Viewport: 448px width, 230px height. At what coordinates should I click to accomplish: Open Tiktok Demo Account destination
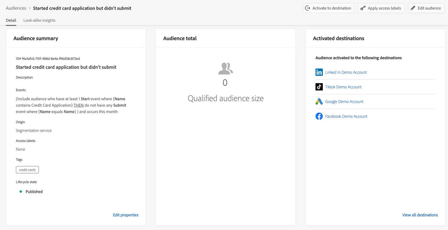coord(343,87)
